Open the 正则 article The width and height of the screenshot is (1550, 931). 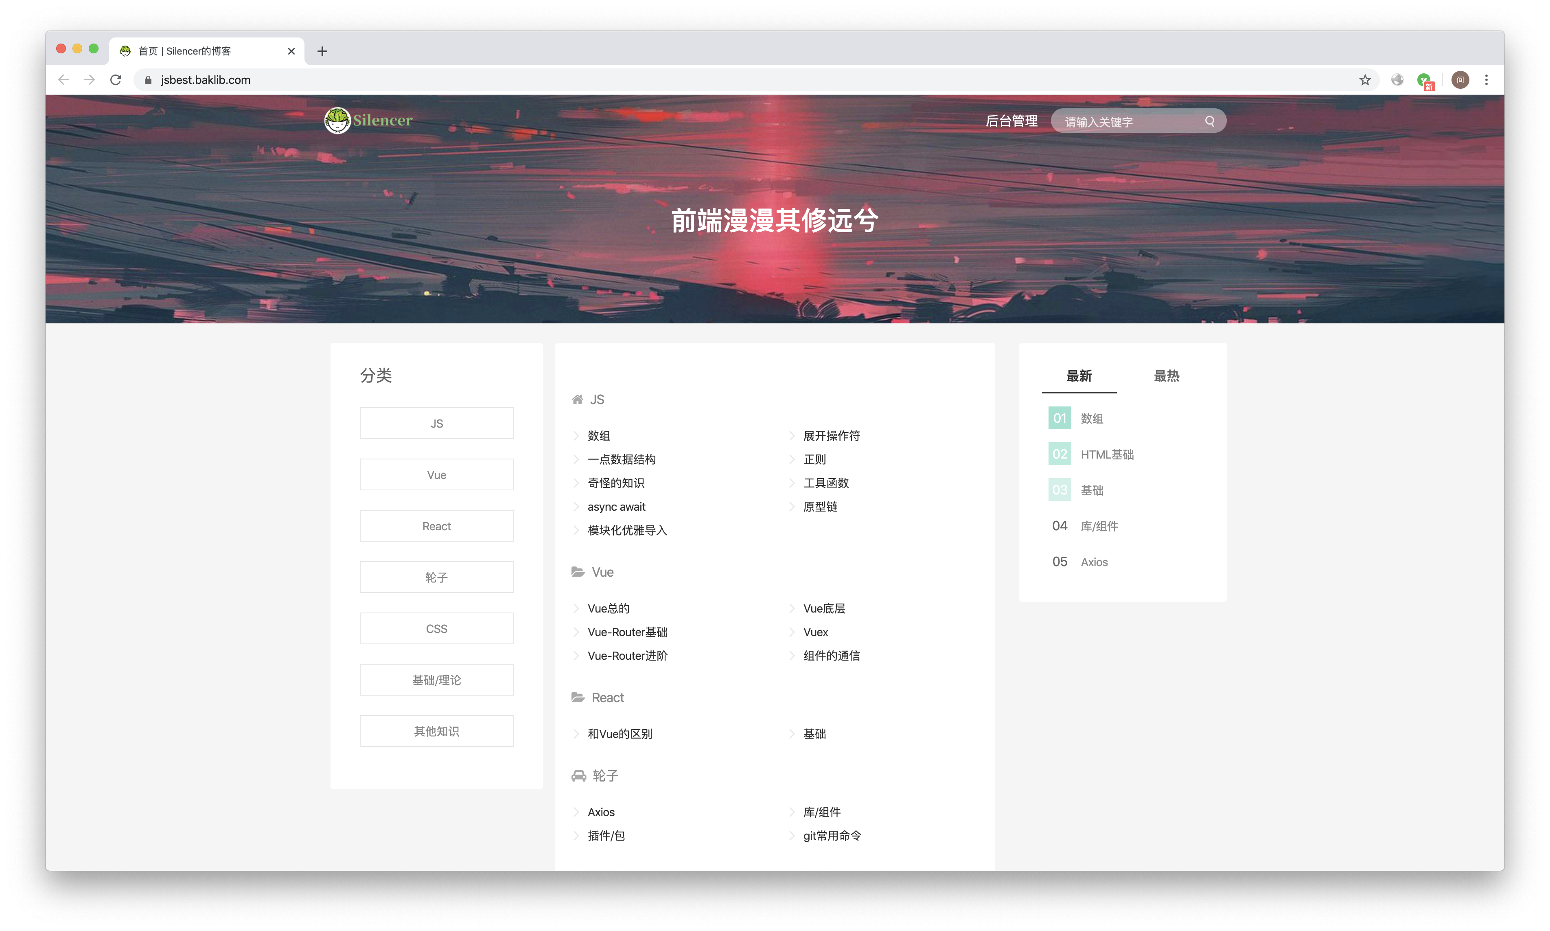814,459
